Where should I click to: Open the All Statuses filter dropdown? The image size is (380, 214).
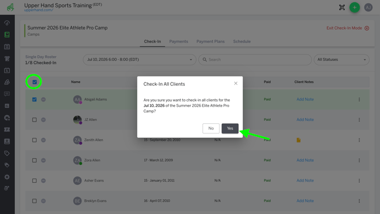(x=341, y=60)
